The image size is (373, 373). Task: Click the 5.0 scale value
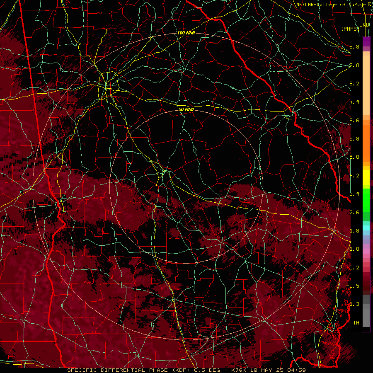point(354,157)
